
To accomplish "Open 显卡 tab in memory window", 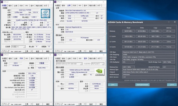I will [32, 59].
